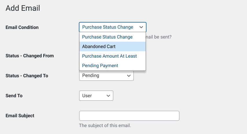Viewport: 247px width, 134px height.
Task: Collapse the Email Condition select box
Action: pyautogui.click(x=113, y=27)
